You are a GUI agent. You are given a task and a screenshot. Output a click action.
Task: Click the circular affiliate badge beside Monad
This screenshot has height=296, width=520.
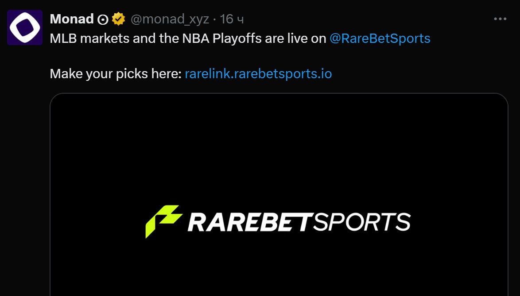point(103,19)
